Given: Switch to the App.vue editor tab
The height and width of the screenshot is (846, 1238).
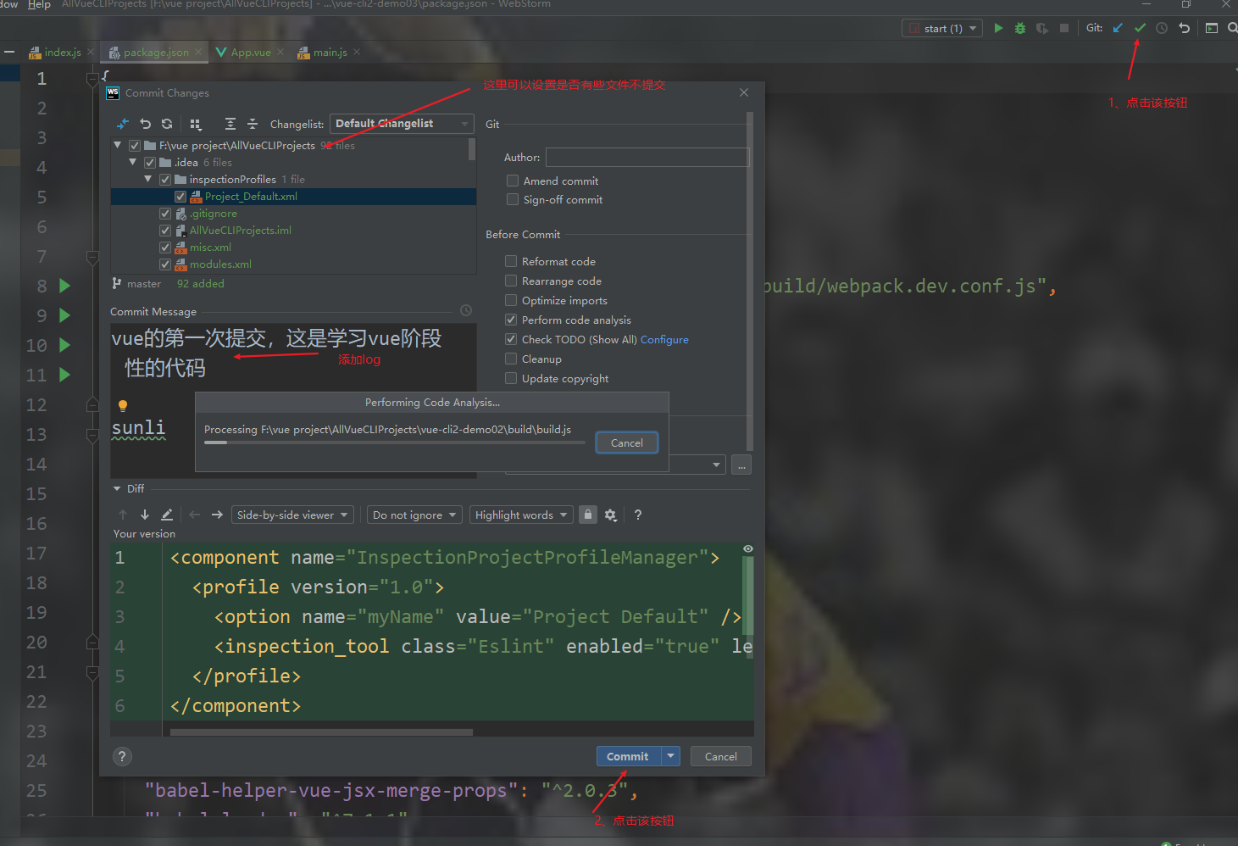Looking at the screenshot, I should [x=250, y=53].
